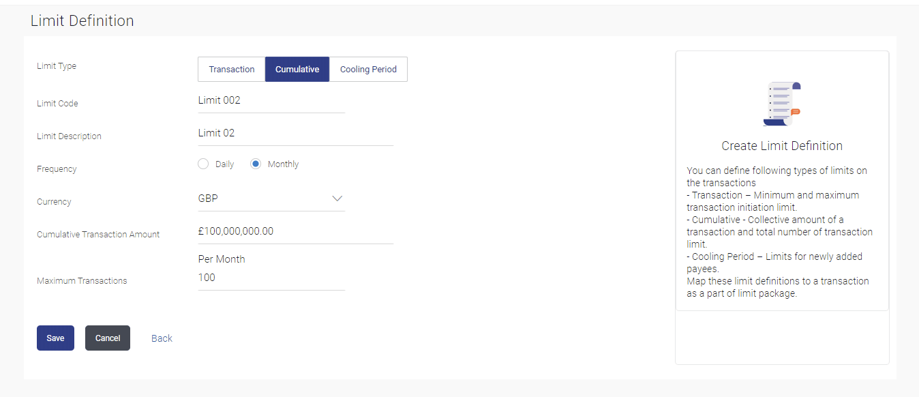Viewport: 919px width, 397px height.
Task: Click the Limit Description label
Action: pyautogui.click(x=69, y=136)
